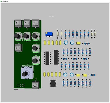Image resolution: width=110 pixels, height=103 pixels.
Task: Select the lone yellow box capacitor in the upper row
Action: pos(78,43)
